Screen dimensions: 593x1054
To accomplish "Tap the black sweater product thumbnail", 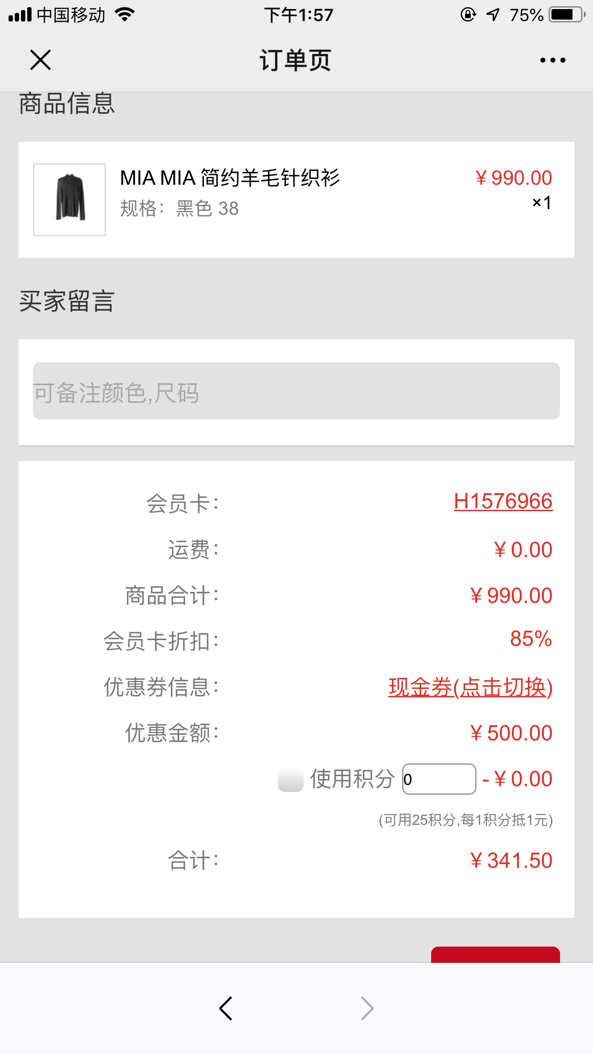I will 70,200.
